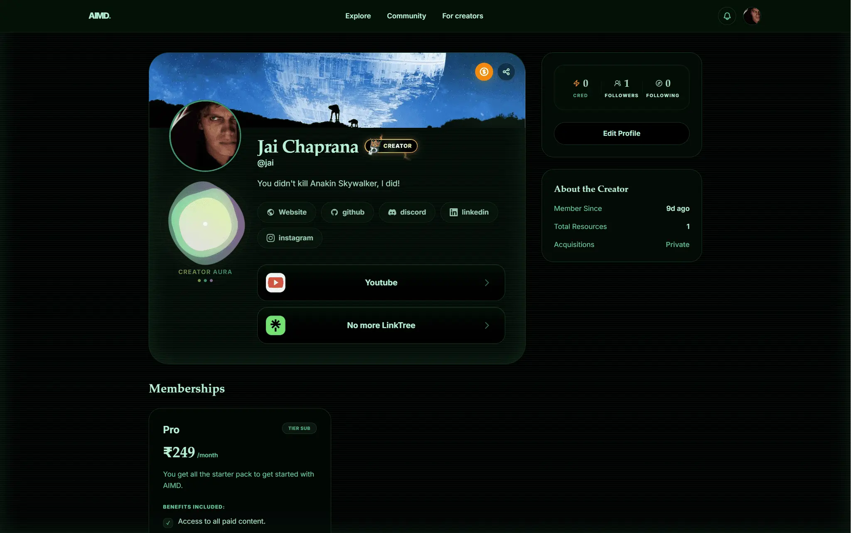This screenshot has width=851, height=533.
Task: Click the green asterisk LinkTree icon
Action: (275, 325)
